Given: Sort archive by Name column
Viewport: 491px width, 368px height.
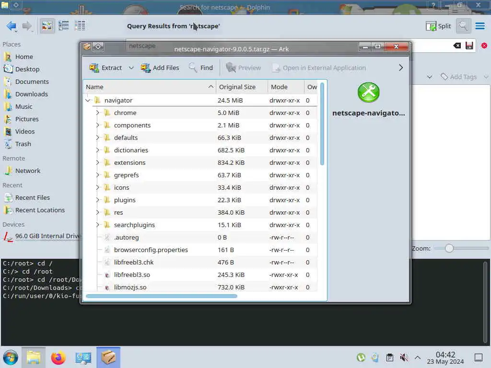Looking at the screenshot, I should click(150, 87).
